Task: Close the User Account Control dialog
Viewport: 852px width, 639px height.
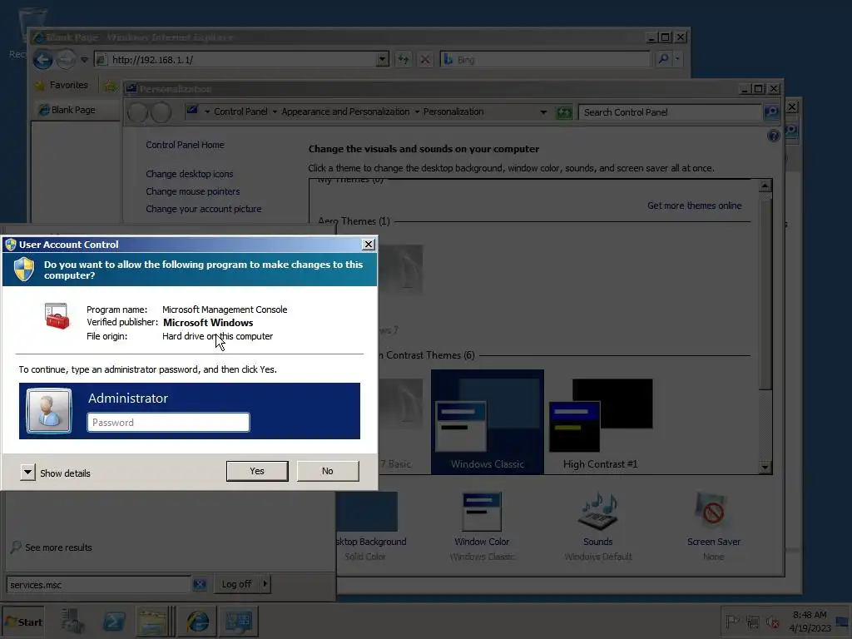Action: click(x=369, y=245)
